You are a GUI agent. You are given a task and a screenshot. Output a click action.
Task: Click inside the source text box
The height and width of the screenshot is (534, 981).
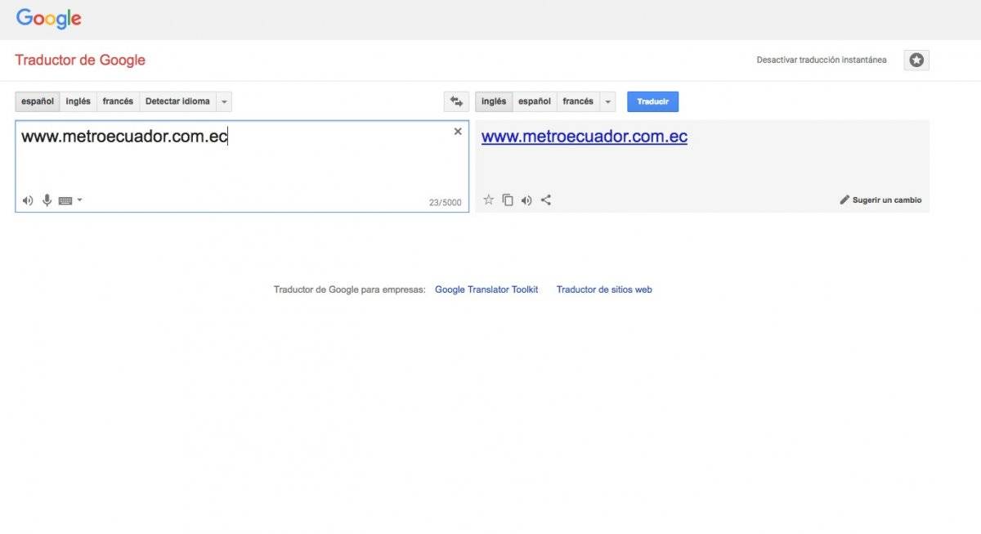pos(242,166)
